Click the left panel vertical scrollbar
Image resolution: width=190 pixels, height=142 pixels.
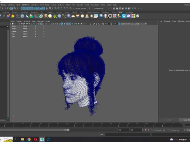point(8,72)
